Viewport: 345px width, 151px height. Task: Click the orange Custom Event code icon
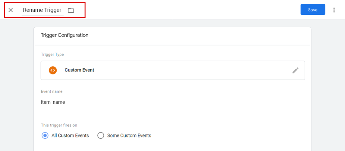[x=53, y=70]
